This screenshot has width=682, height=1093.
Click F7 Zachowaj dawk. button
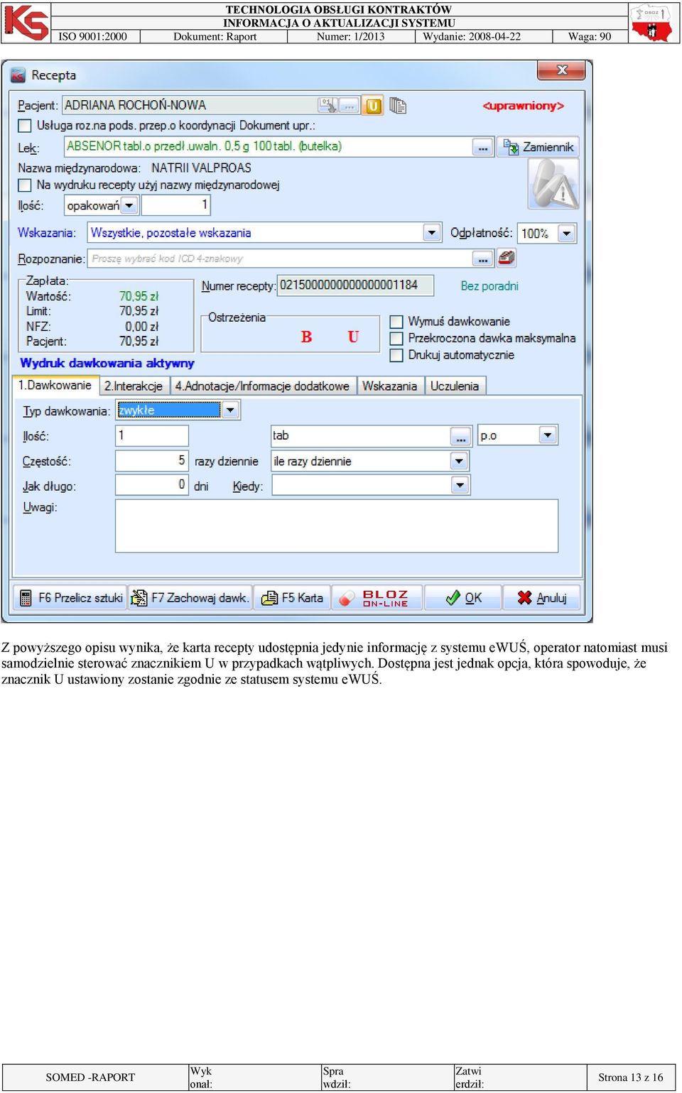click(190, 598)
